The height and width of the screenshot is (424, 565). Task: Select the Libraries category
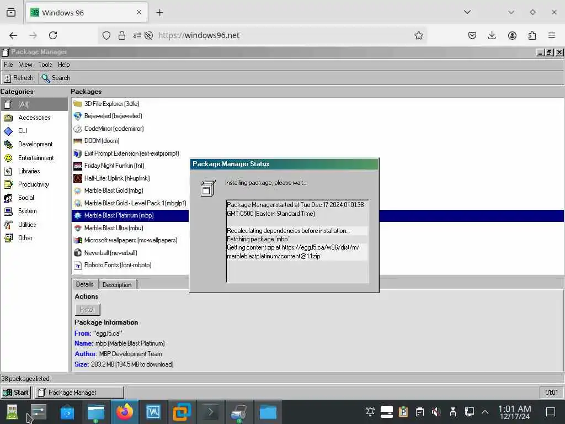[x=34, y=171]
